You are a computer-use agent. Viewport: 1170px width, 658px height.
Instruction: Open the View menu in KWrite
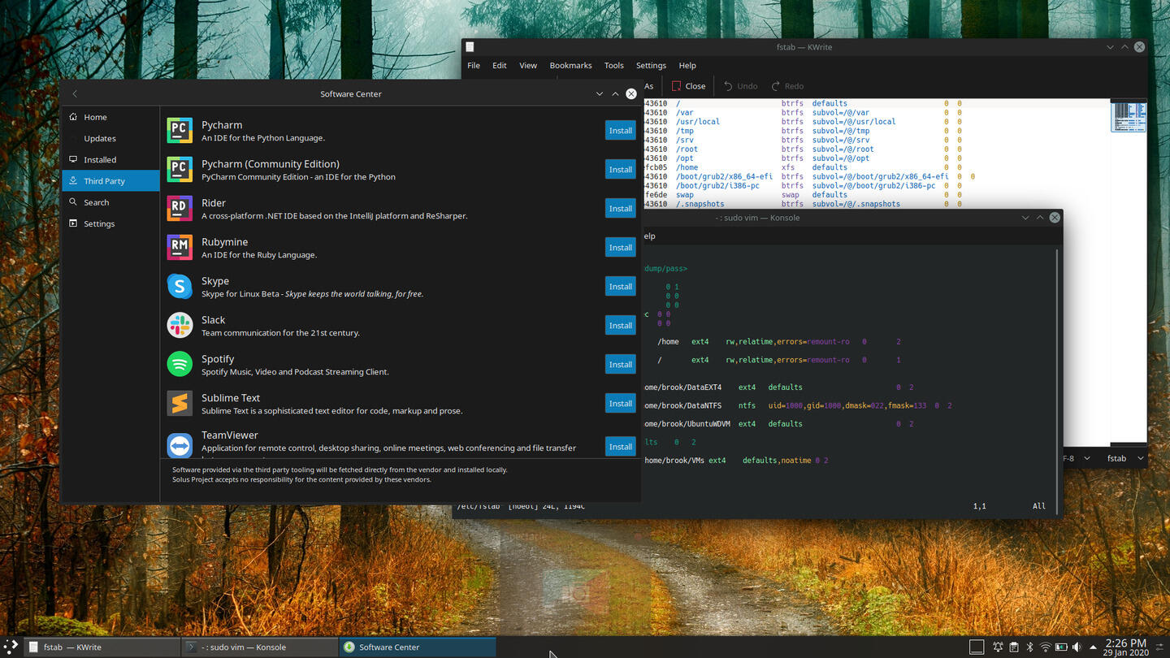click(528, 65)
